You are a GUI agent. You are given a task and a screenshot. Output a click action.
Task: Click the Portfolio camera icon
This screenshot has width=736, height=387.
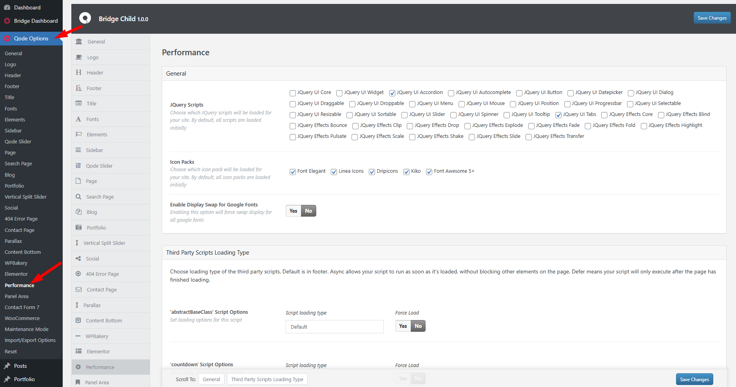coord(79,228)
